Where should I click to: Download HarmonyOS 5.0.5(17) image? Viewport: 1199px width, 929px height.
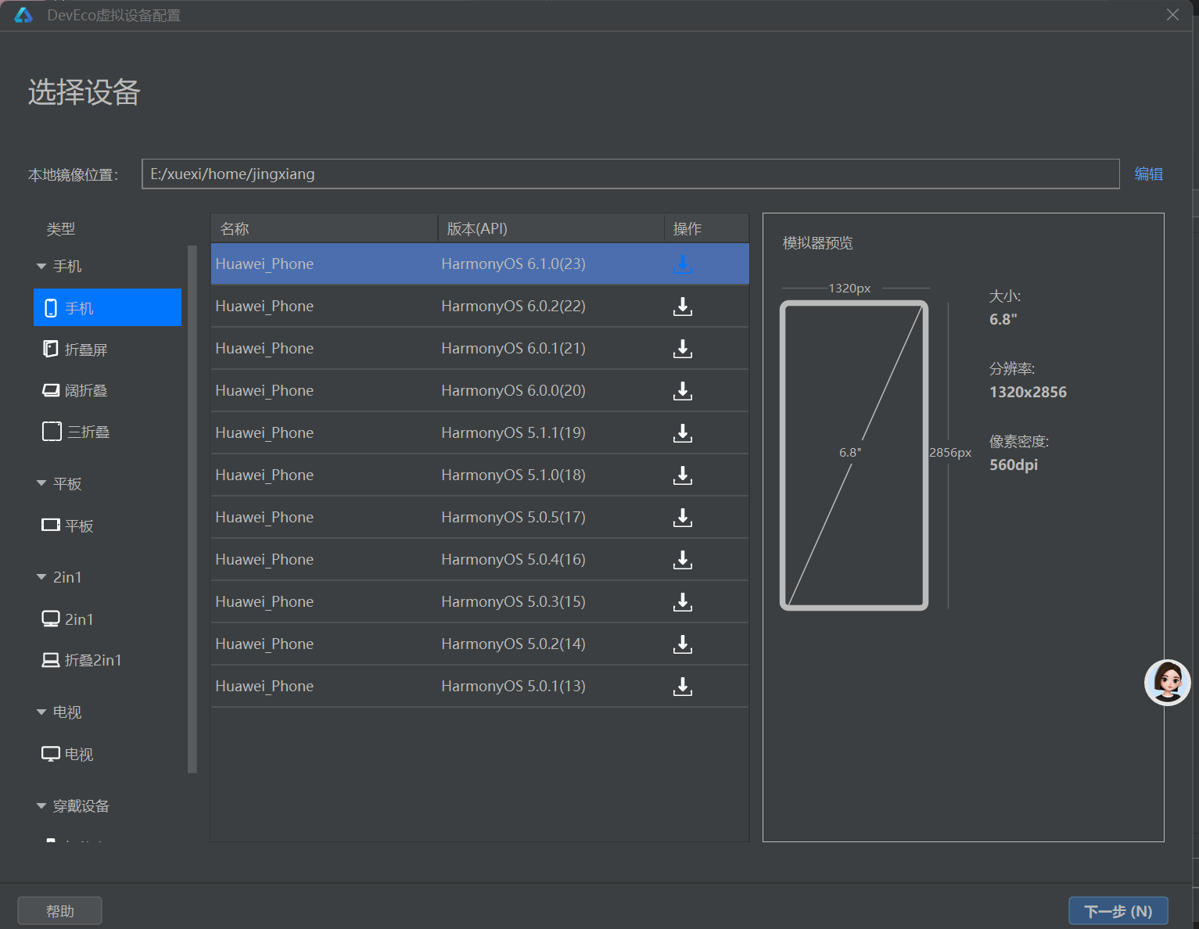pos(683,517)
